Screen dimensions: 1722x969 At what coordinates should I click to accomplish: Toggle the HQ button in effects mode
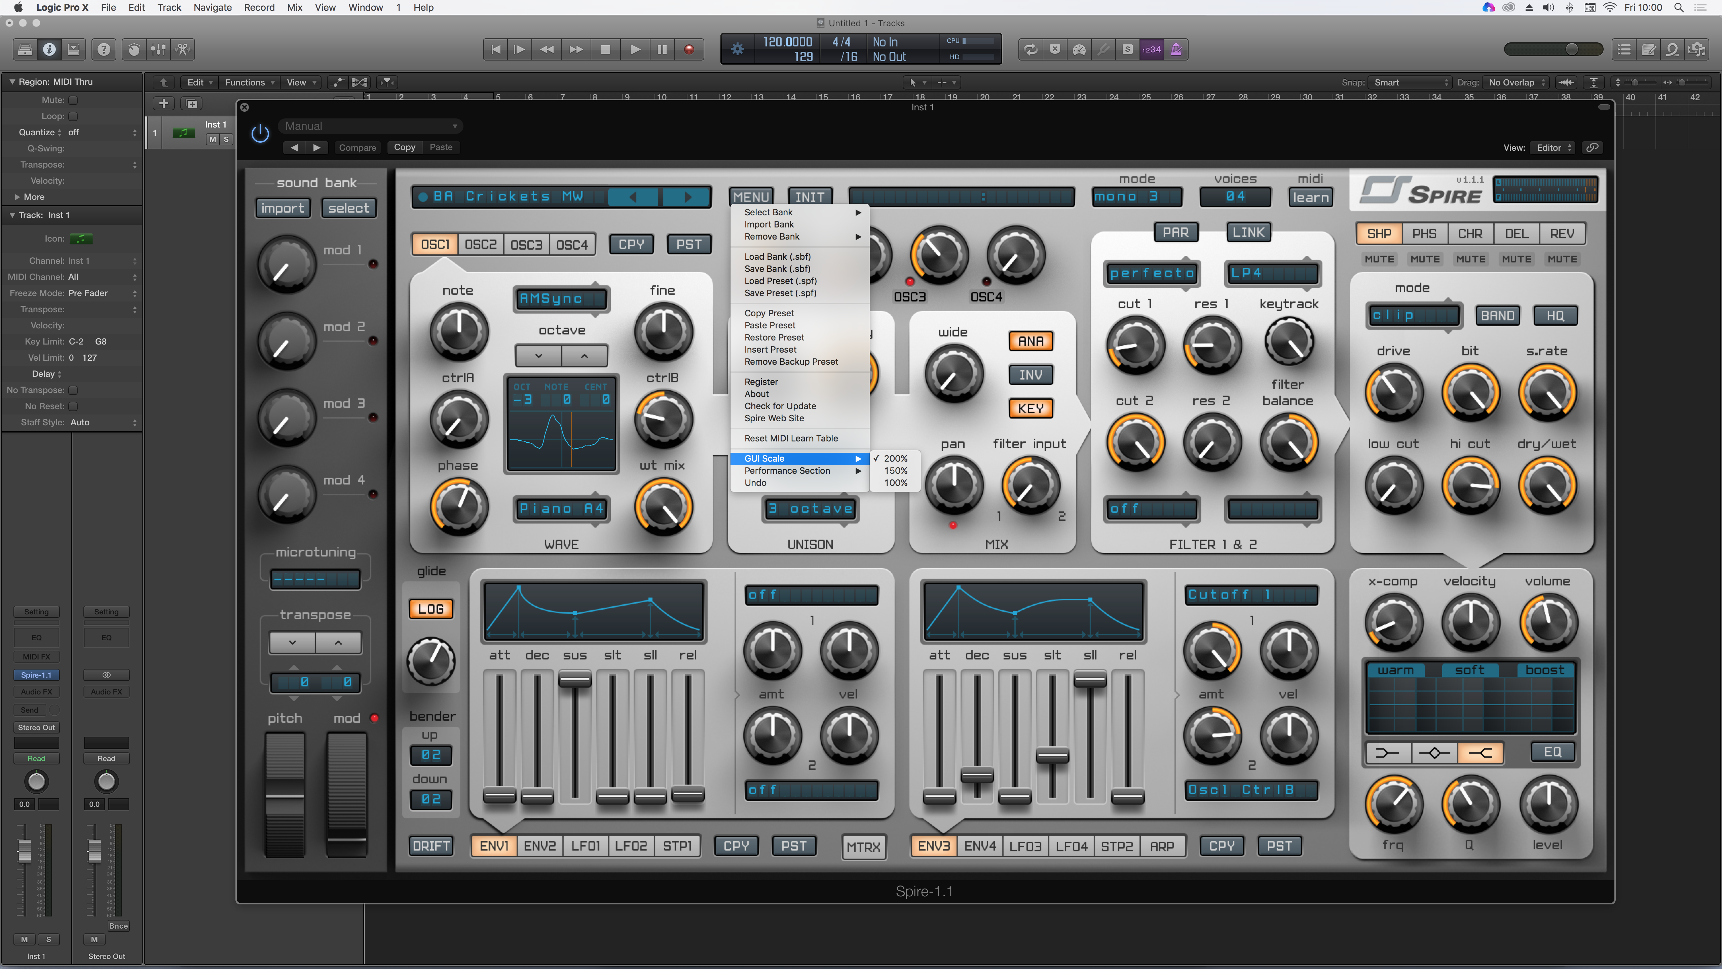coord(1555,316)
